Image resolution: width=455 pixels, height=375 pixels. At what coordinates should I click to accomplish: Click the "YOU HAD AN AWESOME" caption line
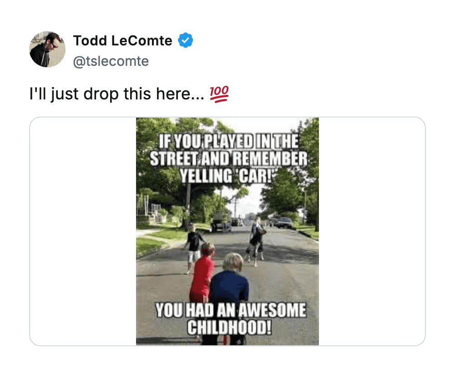231,311
